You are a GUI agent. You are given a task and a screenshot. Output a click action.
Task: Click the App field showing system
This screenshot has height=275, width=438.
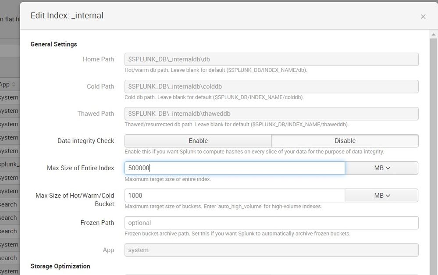(x=271, y=250)
